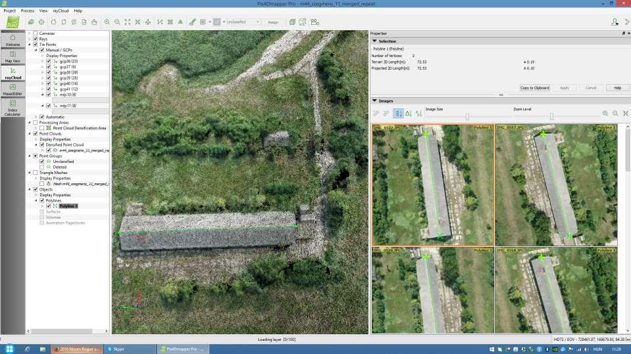This screenshot has width=631, height=354.
Task: Click the new polyline toolbar icon
Action: click(160, 22)
